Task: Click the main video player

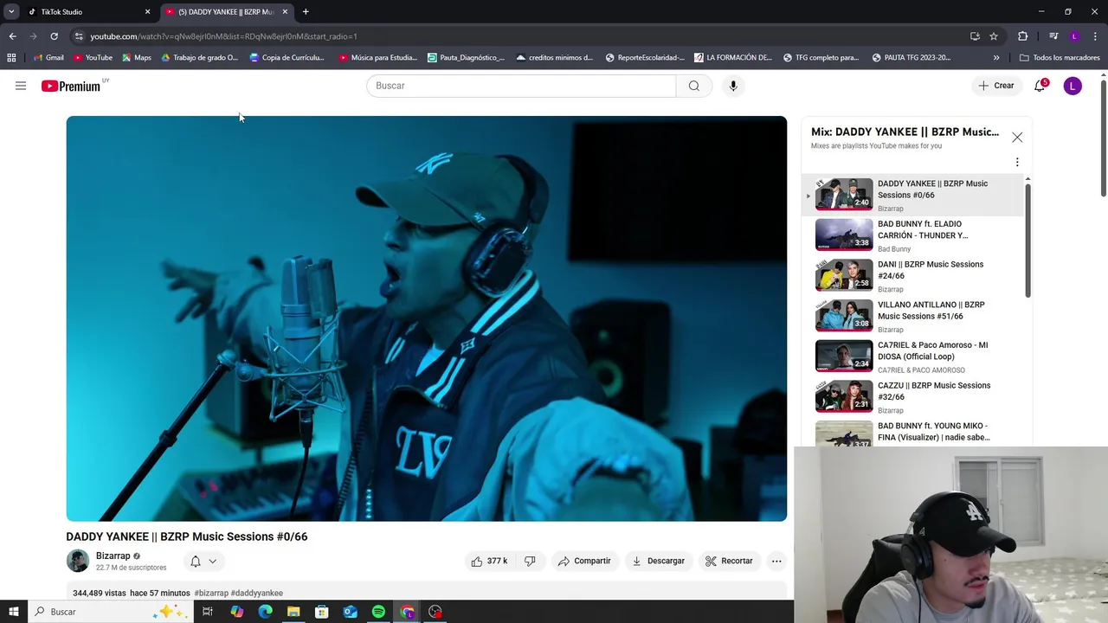Action: (427, 318)
